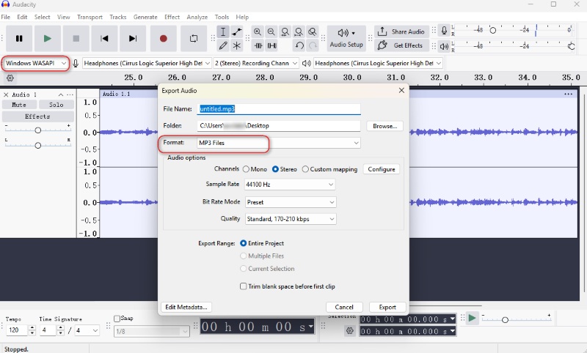This screenshot has height=353, width=587.
Task: Open the Transport menu
Action: [x=90, y=17]
